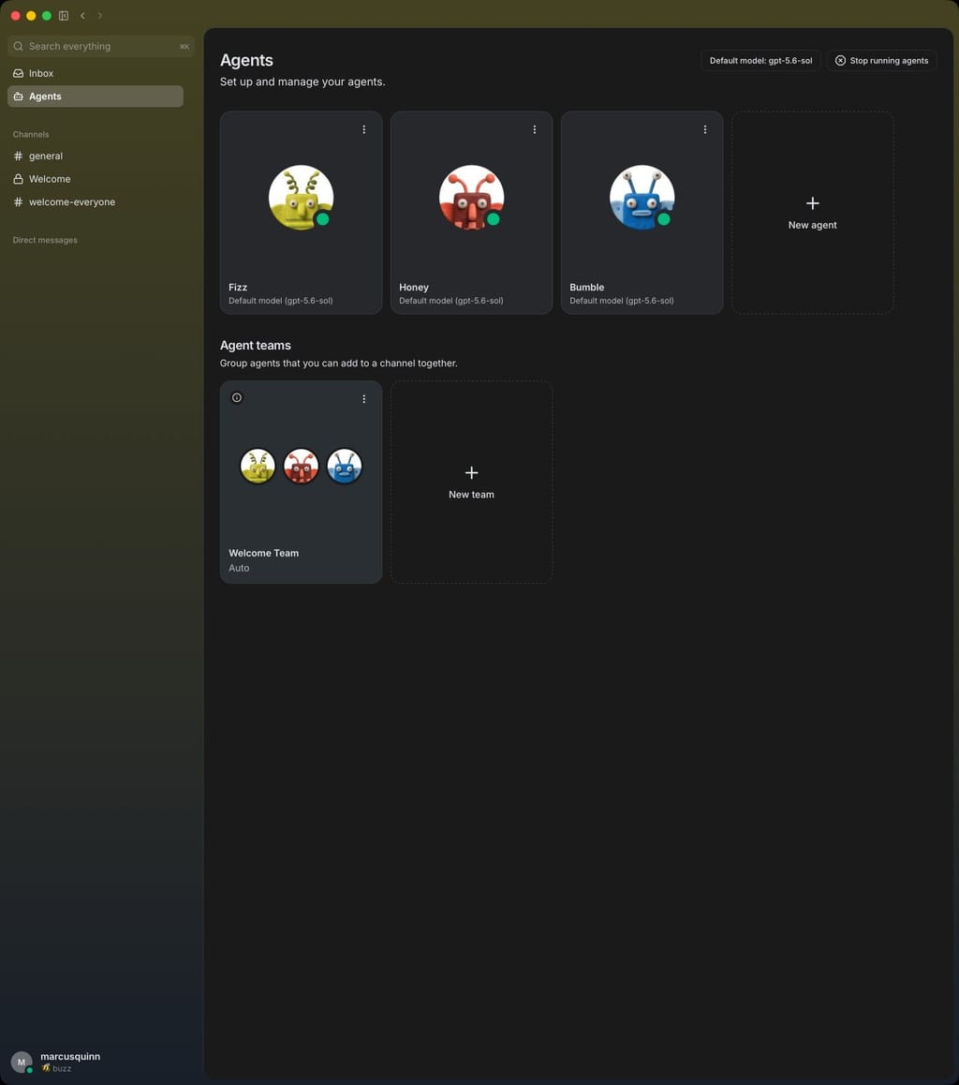Click the Fizz agent name

[238, 287]
